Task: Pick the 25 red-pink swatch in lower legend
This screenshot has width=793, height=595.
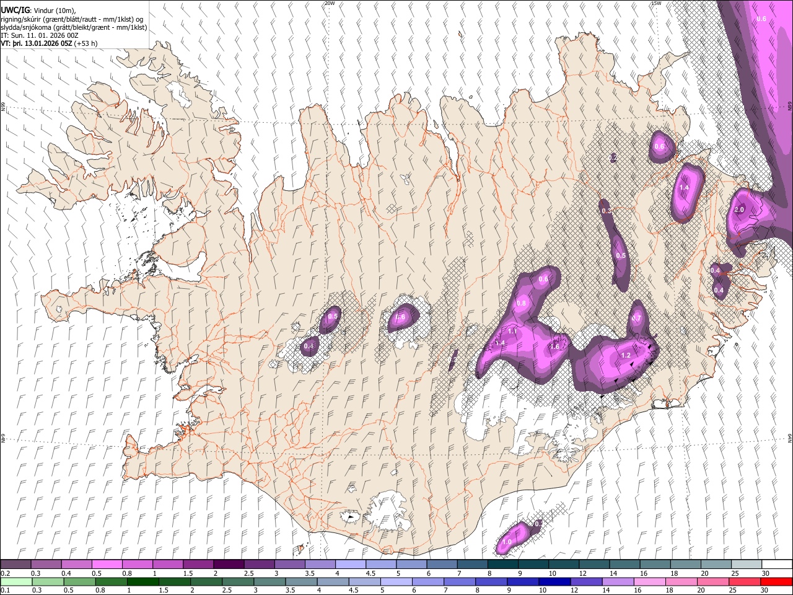Action: (x=745, y=581)
